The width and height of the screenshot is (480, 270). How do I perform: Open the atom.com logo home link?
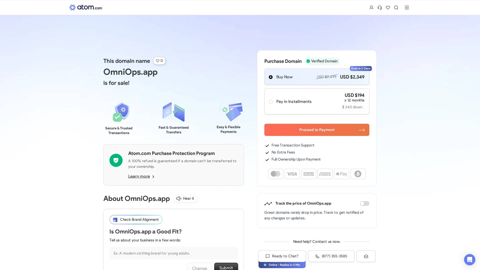[x=86, y=7]
